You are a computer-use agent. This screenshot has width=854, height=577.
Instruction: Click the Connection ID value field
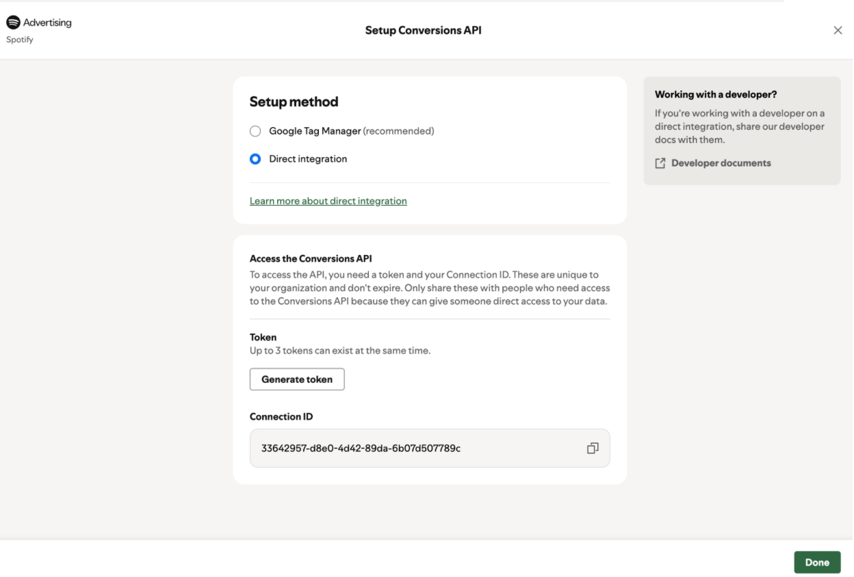(430, 448)
